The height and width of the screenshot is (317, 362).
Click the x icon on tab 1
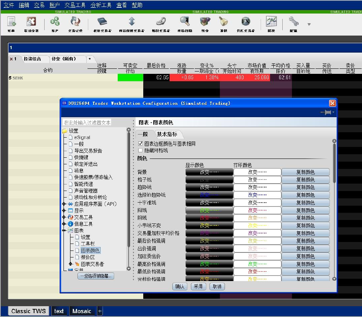pyautogui.click(x=11, y=59)
